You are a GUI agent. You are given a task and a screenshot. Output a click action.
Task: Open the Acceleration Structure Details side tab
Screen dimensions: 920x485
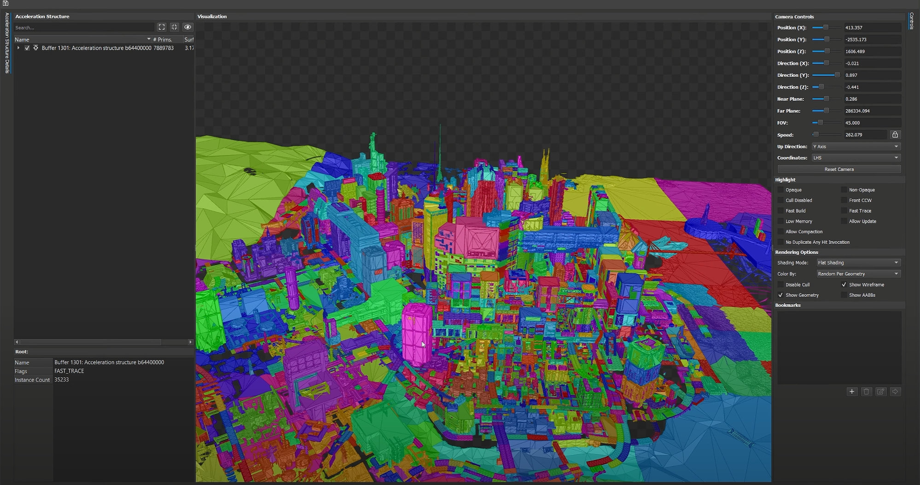pos(7,43)
